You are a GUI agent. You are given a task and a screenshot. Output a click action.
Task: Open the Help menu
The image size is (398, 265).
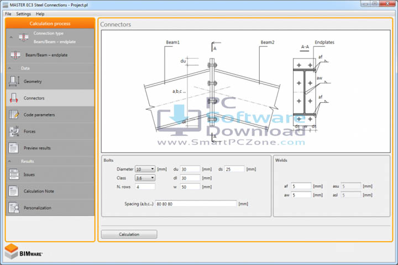pyautogui.click(x=40, y=14)
